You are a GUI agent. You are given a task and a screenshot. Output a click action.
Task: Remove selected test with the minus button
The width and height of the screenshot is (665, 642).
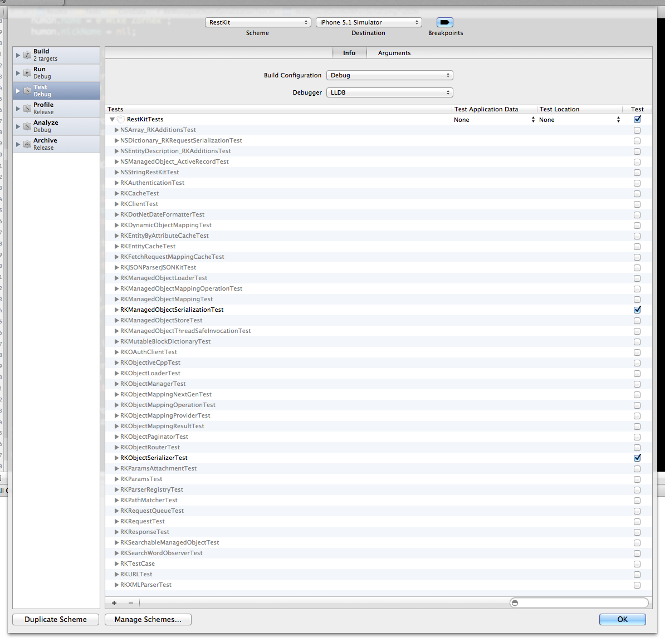point(131,603)
